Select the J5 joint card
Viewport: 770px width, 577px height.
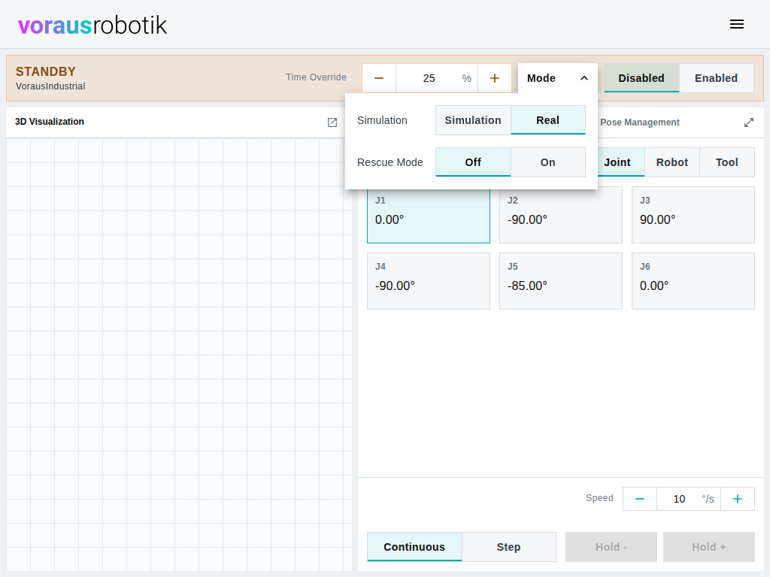pos(561,281)
